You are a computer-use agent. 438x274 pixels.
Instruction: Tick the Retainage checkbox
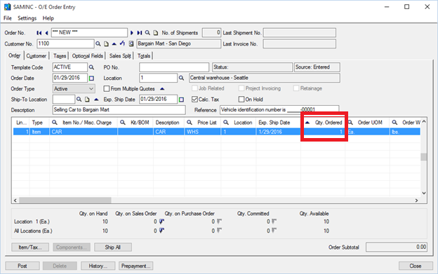(296, 88)
